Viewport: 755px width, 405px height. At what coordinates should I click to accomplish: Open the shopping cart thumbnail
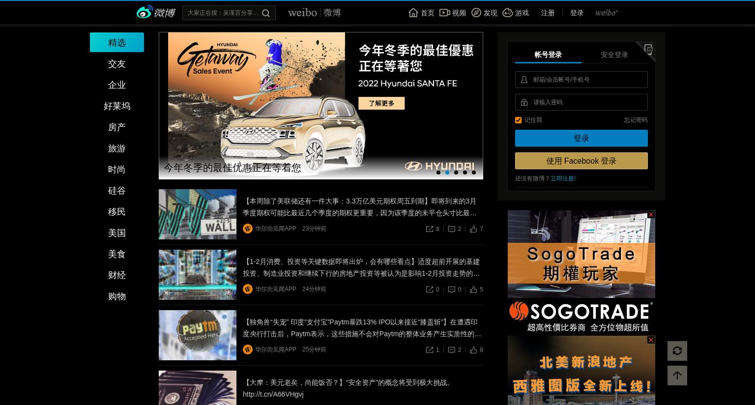point(198,275)
